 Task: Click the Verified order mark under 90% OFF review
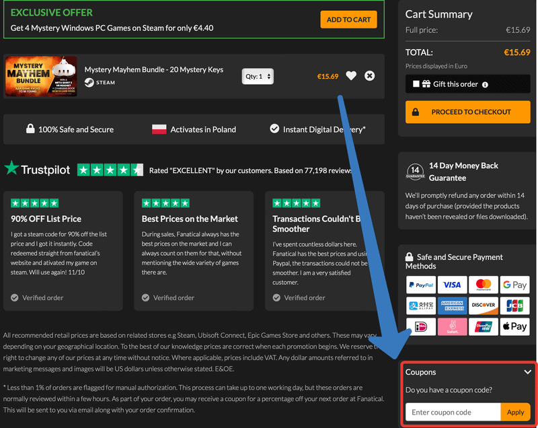tap(37, 297)
